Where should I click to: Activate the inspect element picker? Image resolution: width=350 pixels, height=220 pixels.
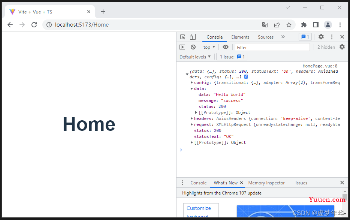click(183, 37)
